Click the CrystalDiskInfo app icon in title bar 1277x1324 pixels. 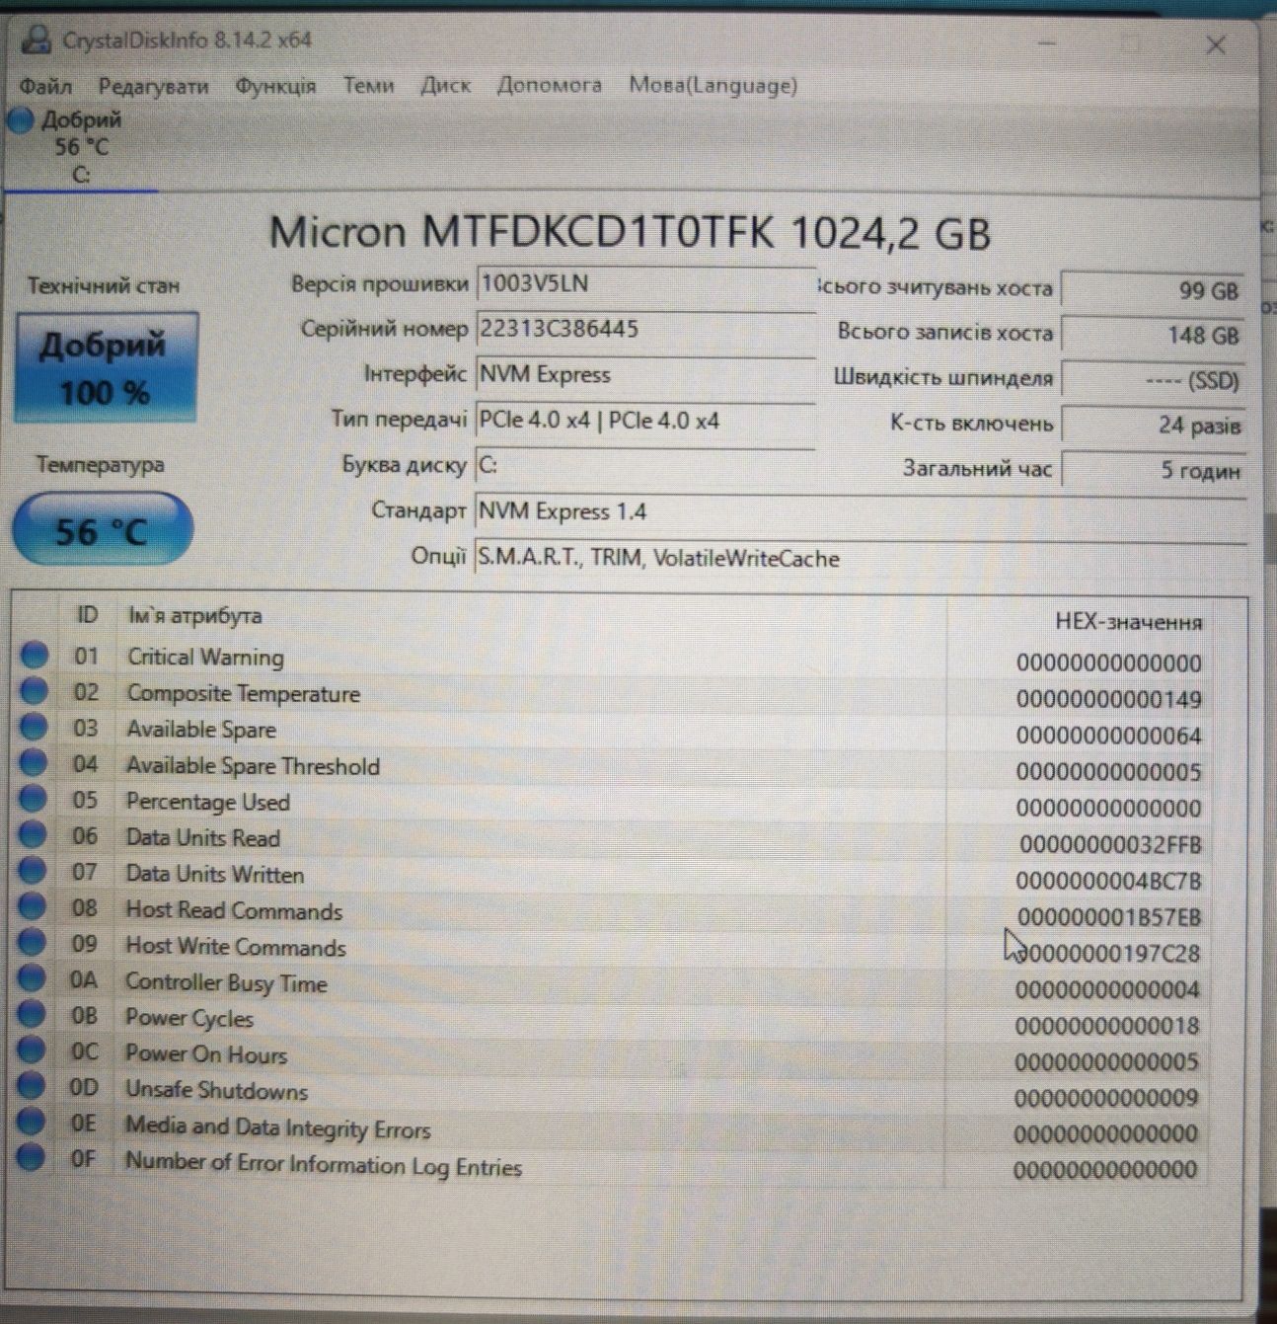pyautogui.click(x=37, y=39)
